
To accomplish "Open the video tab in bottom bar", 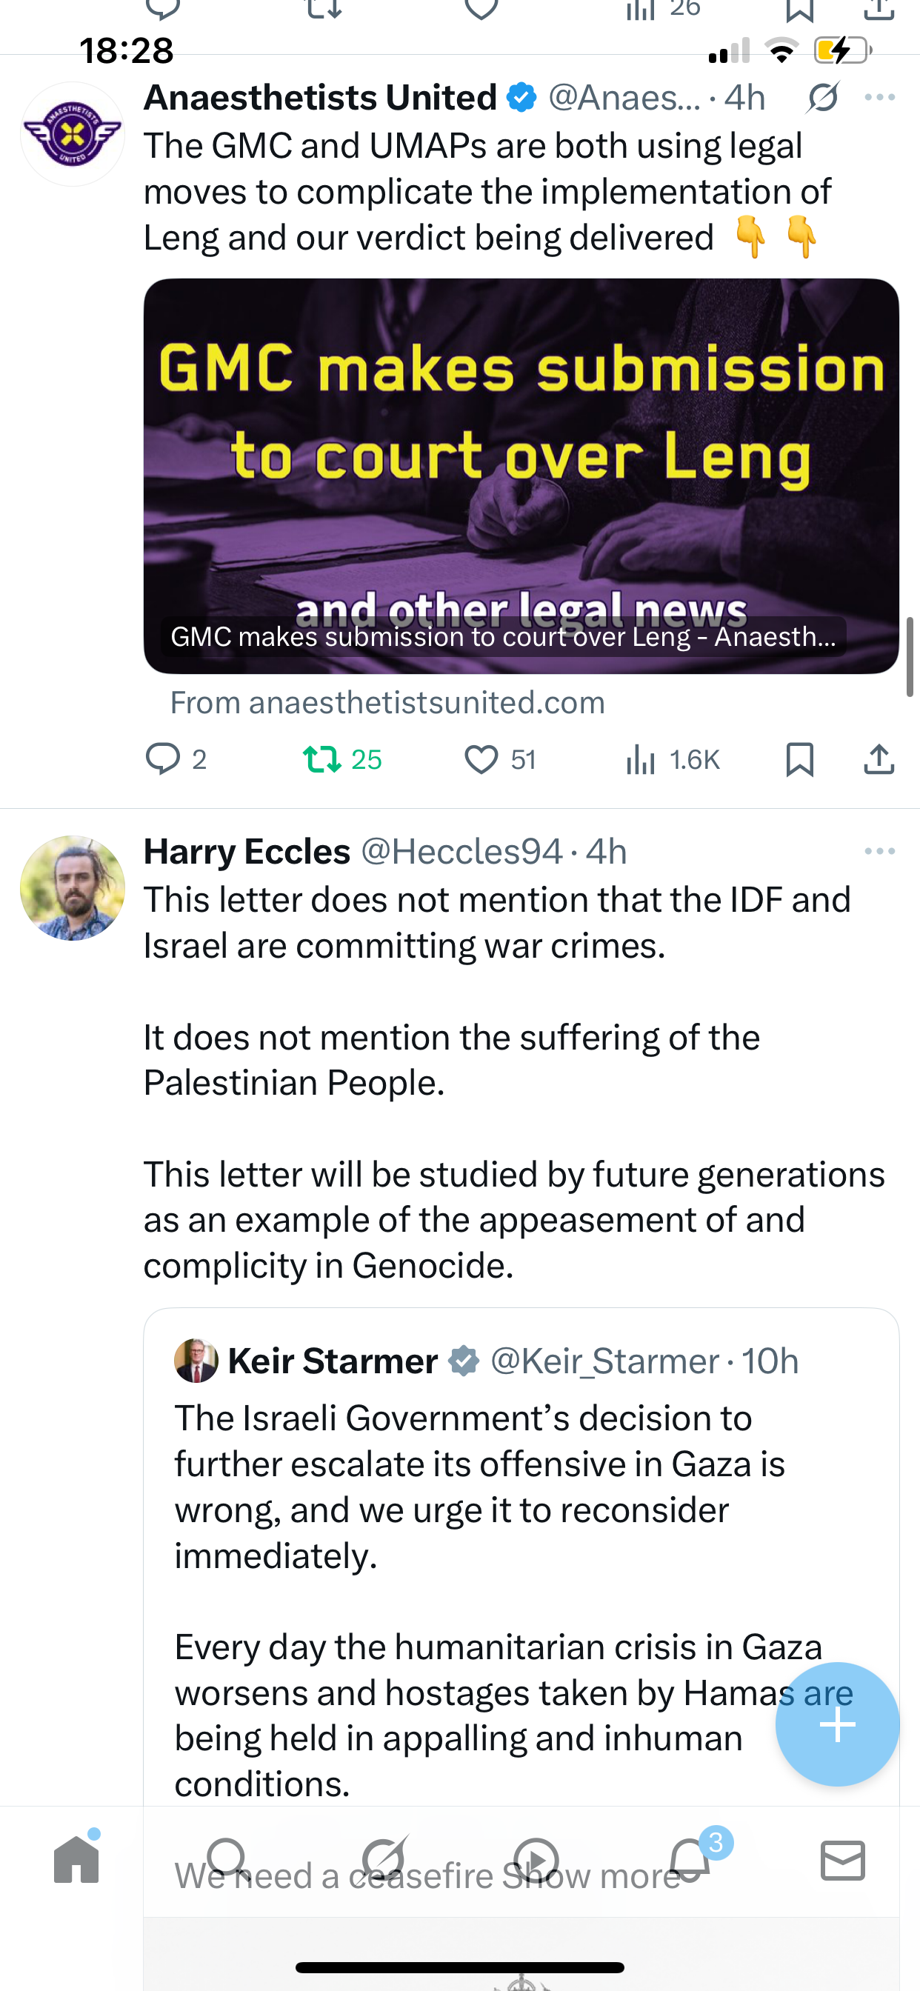I will pyautogui.click(x=536, y=1860).
